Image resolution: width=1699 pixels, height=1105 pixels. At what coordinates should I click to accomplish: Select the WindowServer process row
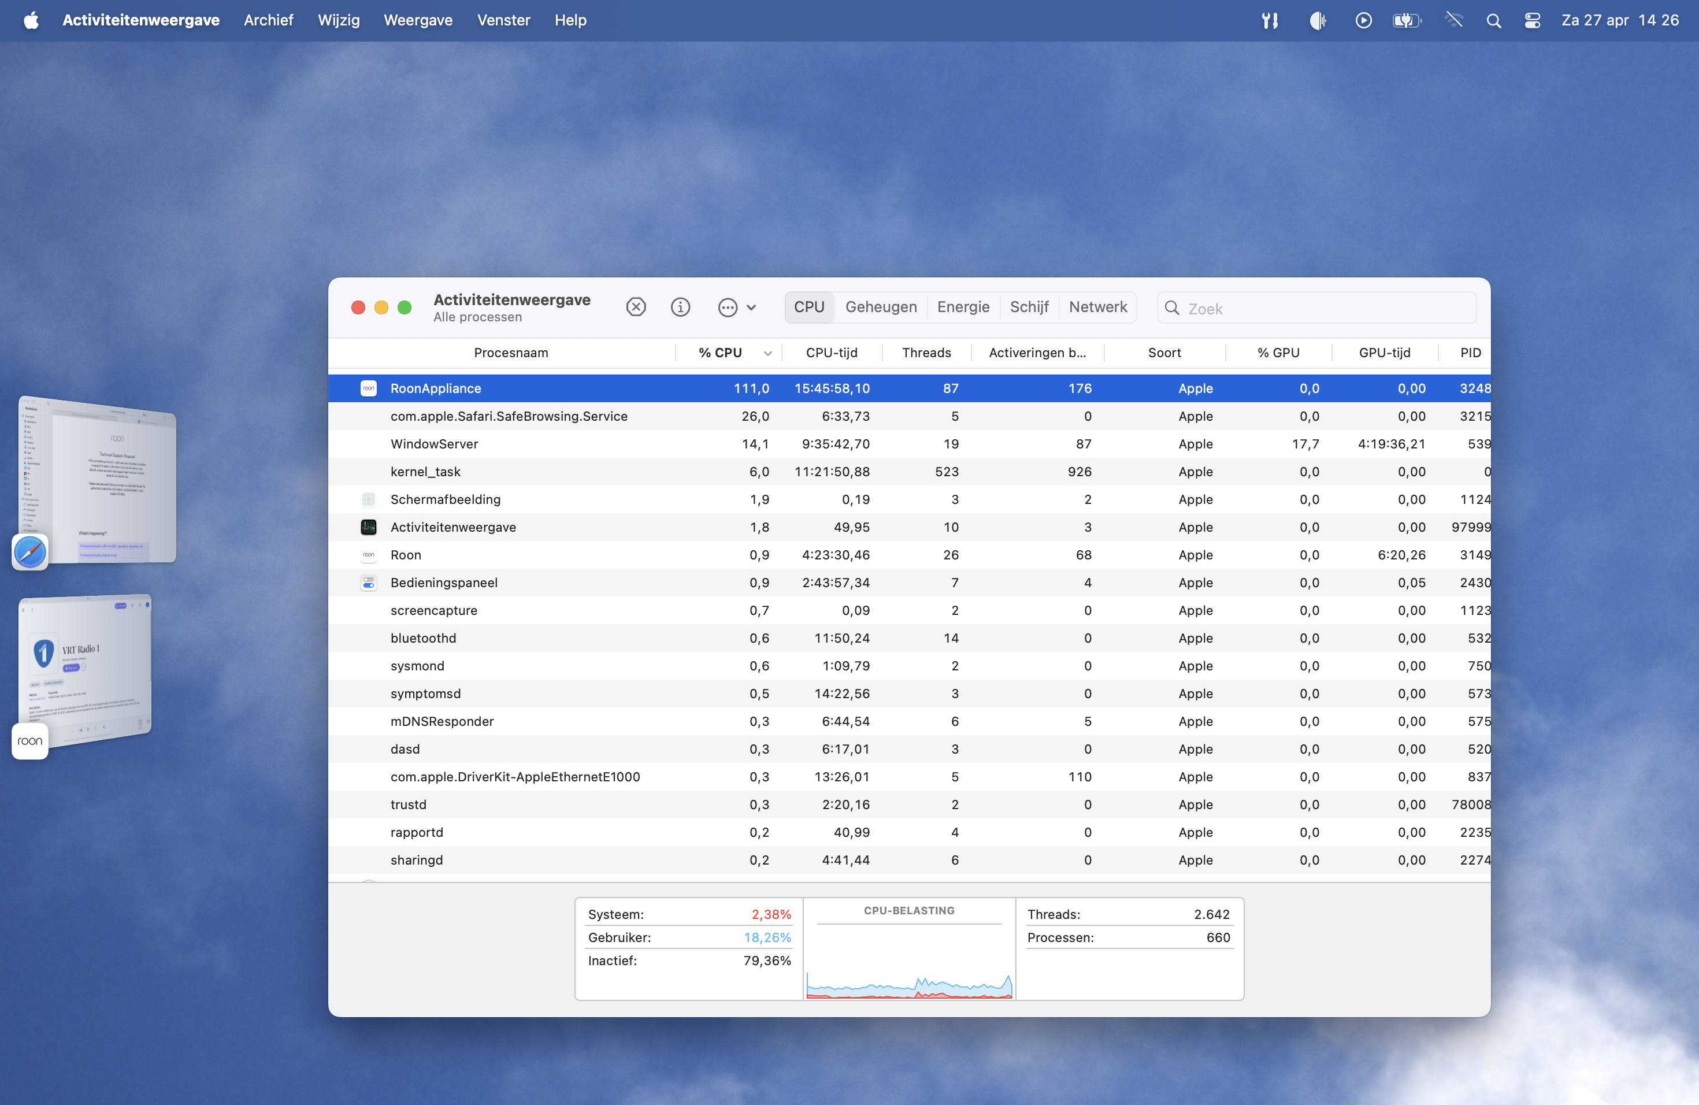coord(909,444)
